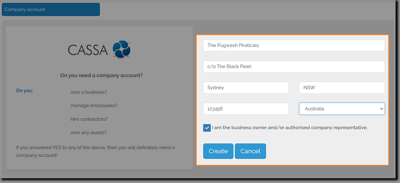Click the "authorised company representative" label text
The width and height of the screenshot is (400, 183).
click(289, 128)
